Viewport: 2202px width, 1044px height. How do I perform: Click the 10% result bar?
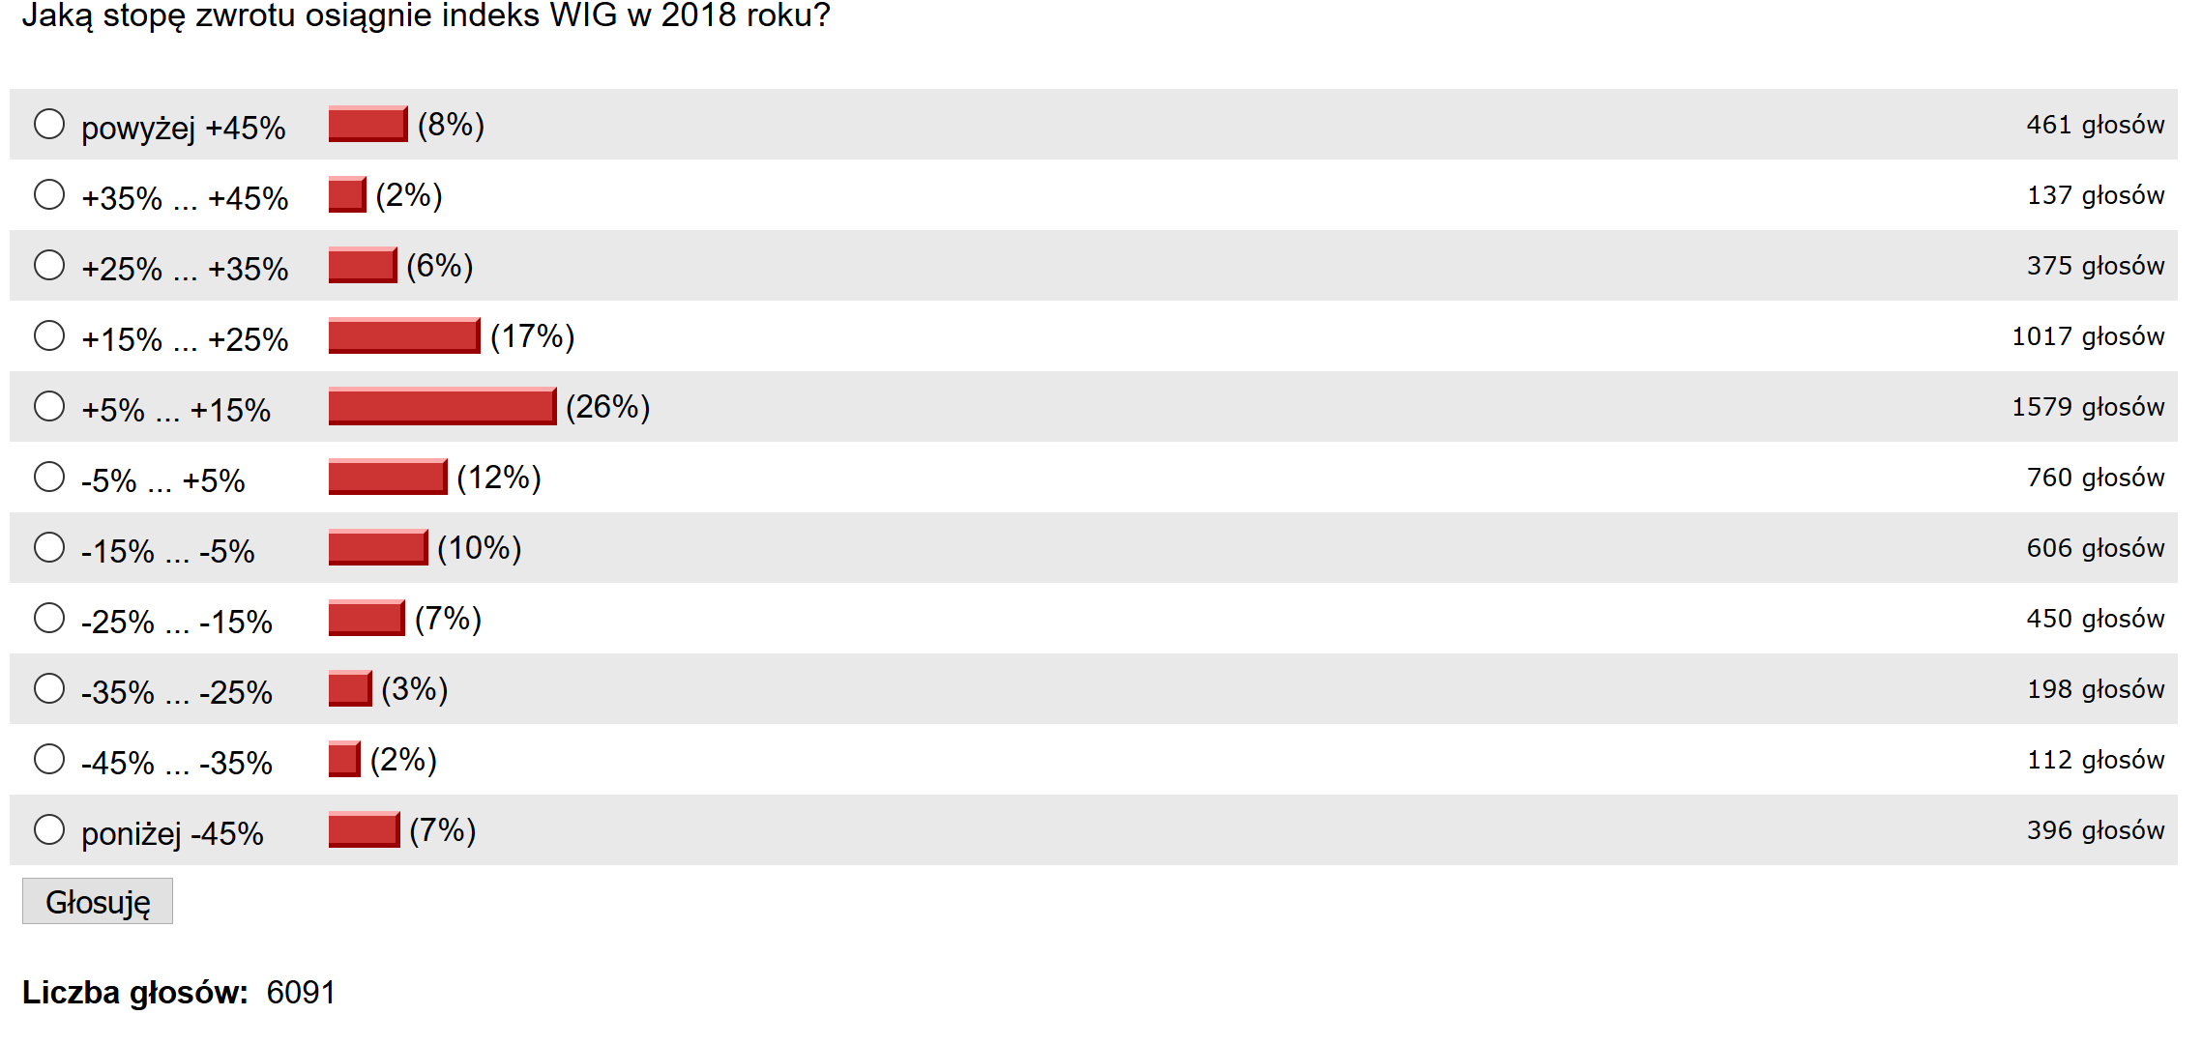378,547
